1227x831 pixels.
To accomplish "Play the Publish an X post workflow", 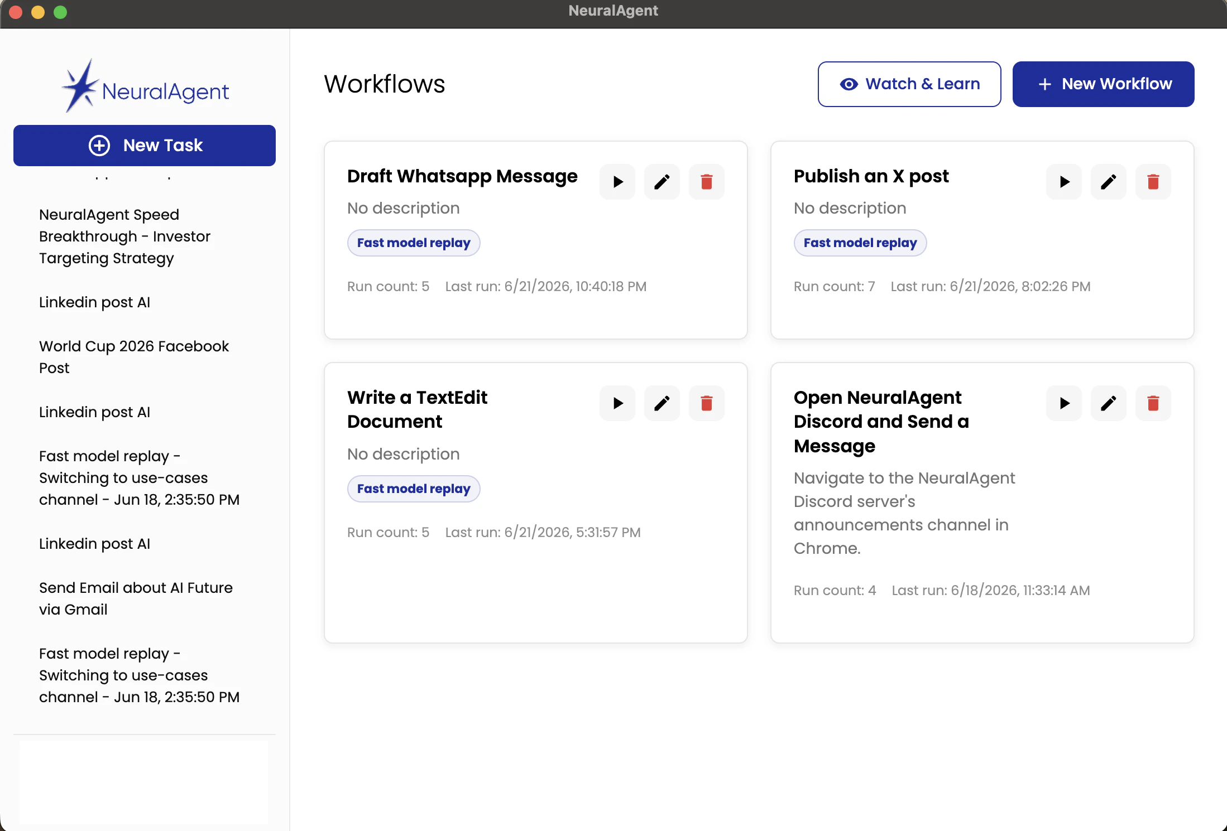I will (x=1063, y=182).
